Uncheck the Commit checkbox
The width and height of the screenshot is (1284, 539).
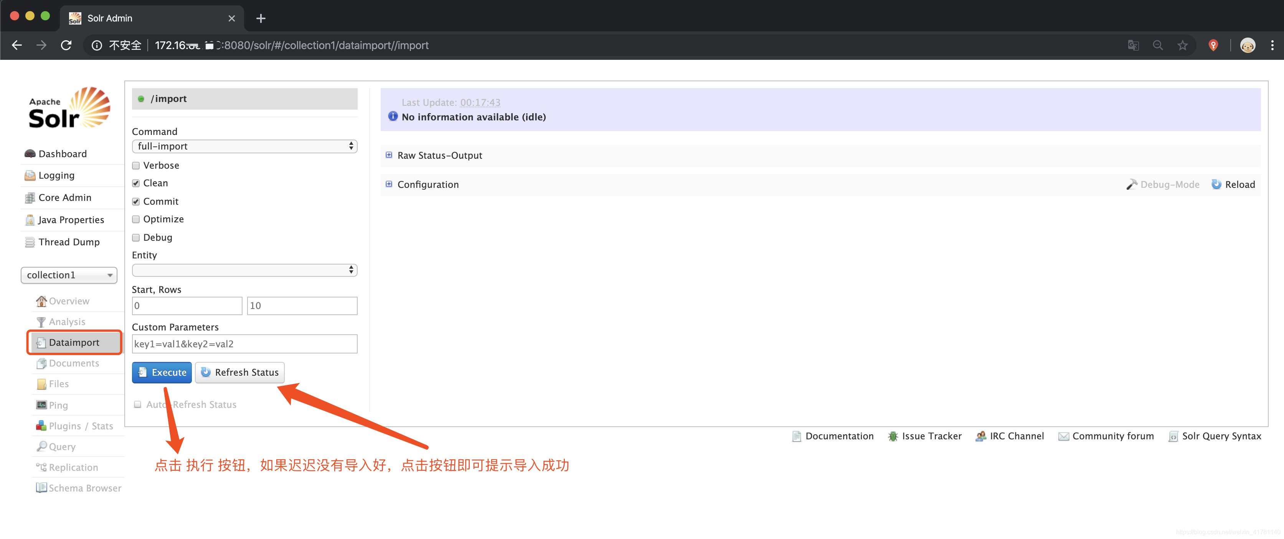coord(135,202)
